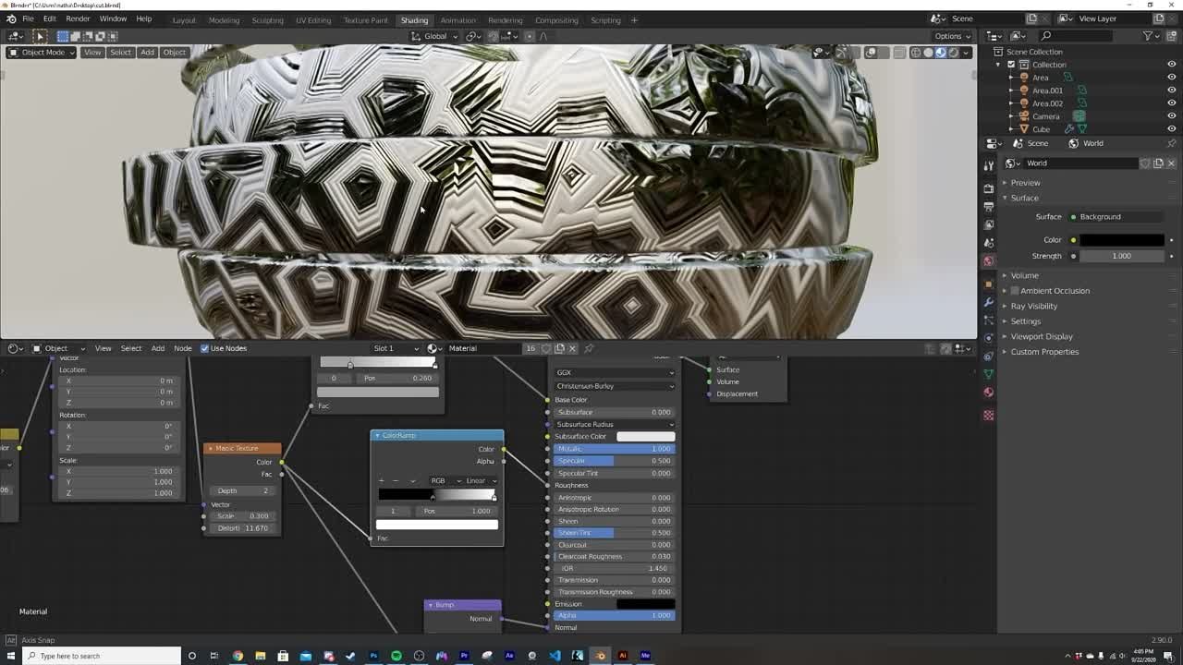The height and width of the screenshot is (665, 1183).
Task: Hide the Cube in the outliner
Action: click(x=1172, y=128)
